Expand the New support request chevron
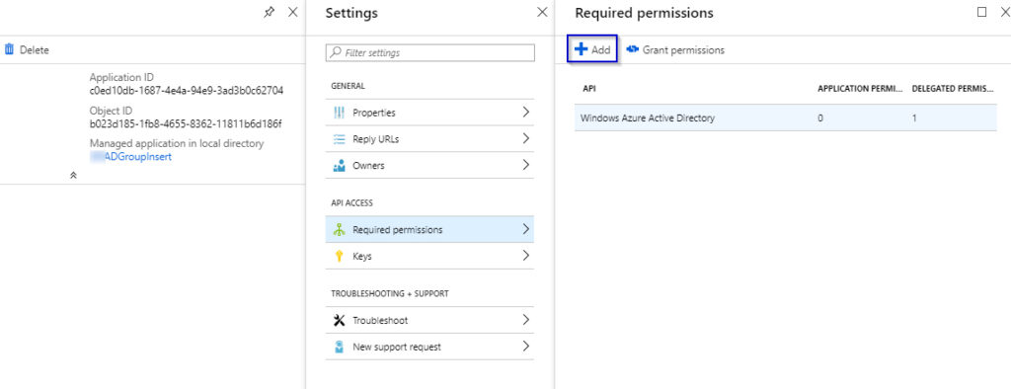The height and width of the screenshot is (389, 1011). [x=526, y=347]
